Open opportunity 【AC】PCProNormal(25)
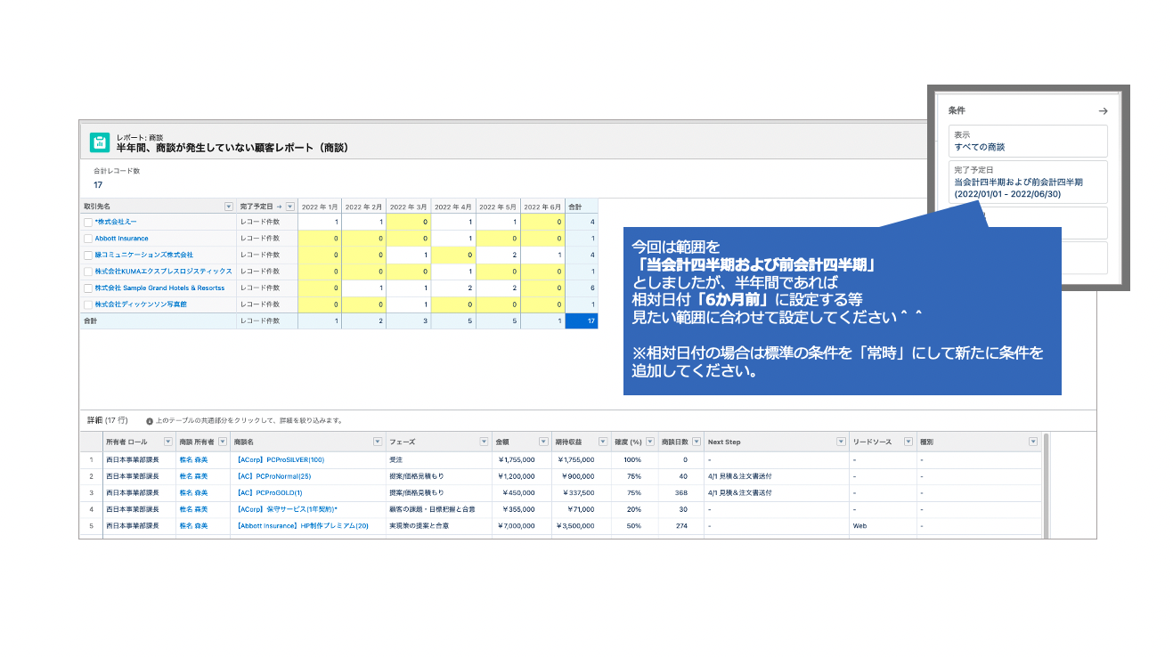This screenshot has width=1173, height=657. pos(273,476)
